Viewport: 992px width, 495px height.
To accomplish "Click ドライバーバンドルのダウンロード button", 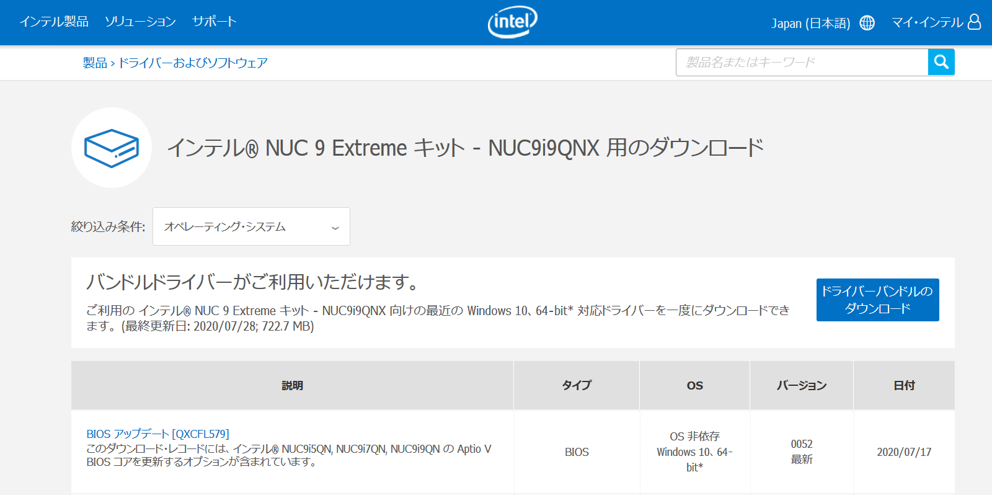I will pyautogui.click(x=877, y=300).
